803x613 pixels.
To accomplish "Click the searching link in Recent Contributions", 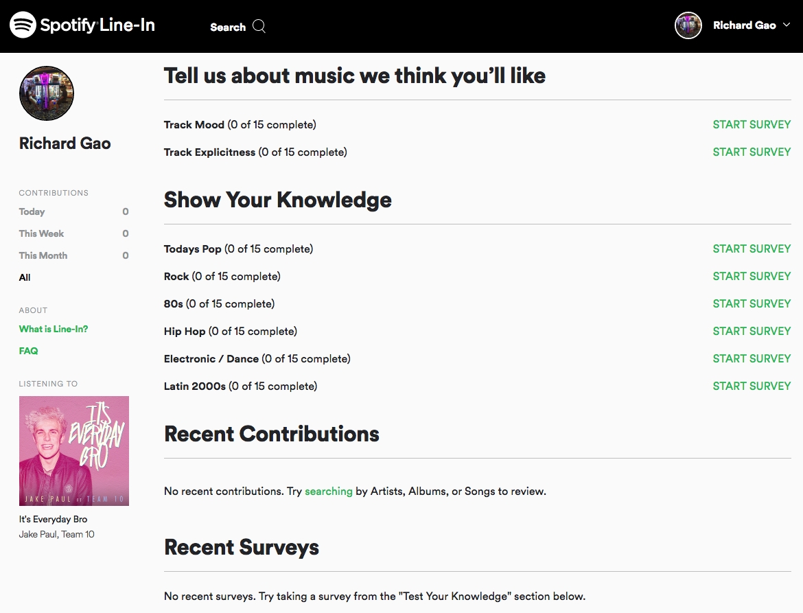I will coord(328,491).
